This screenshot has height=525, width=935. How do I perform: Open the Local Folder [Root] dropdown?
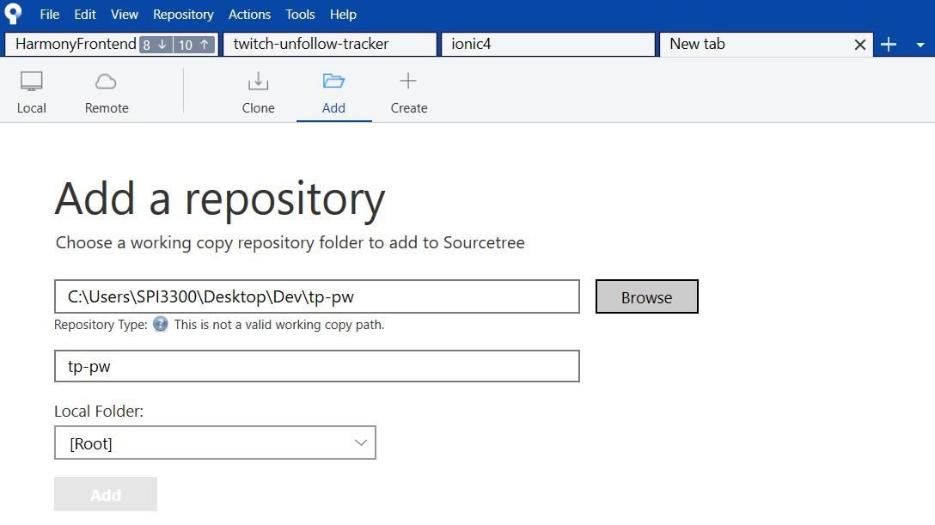point(215,443)
